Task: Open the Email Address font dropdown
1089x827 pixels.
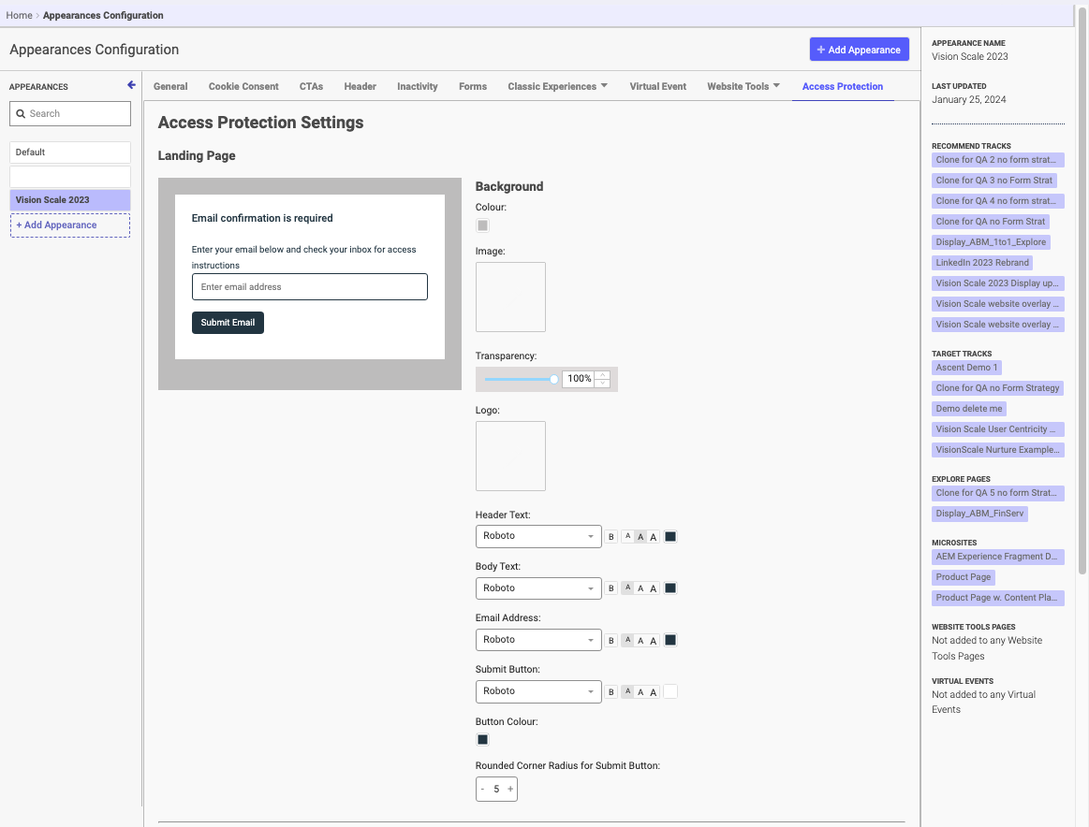Action: pos(538,640)
